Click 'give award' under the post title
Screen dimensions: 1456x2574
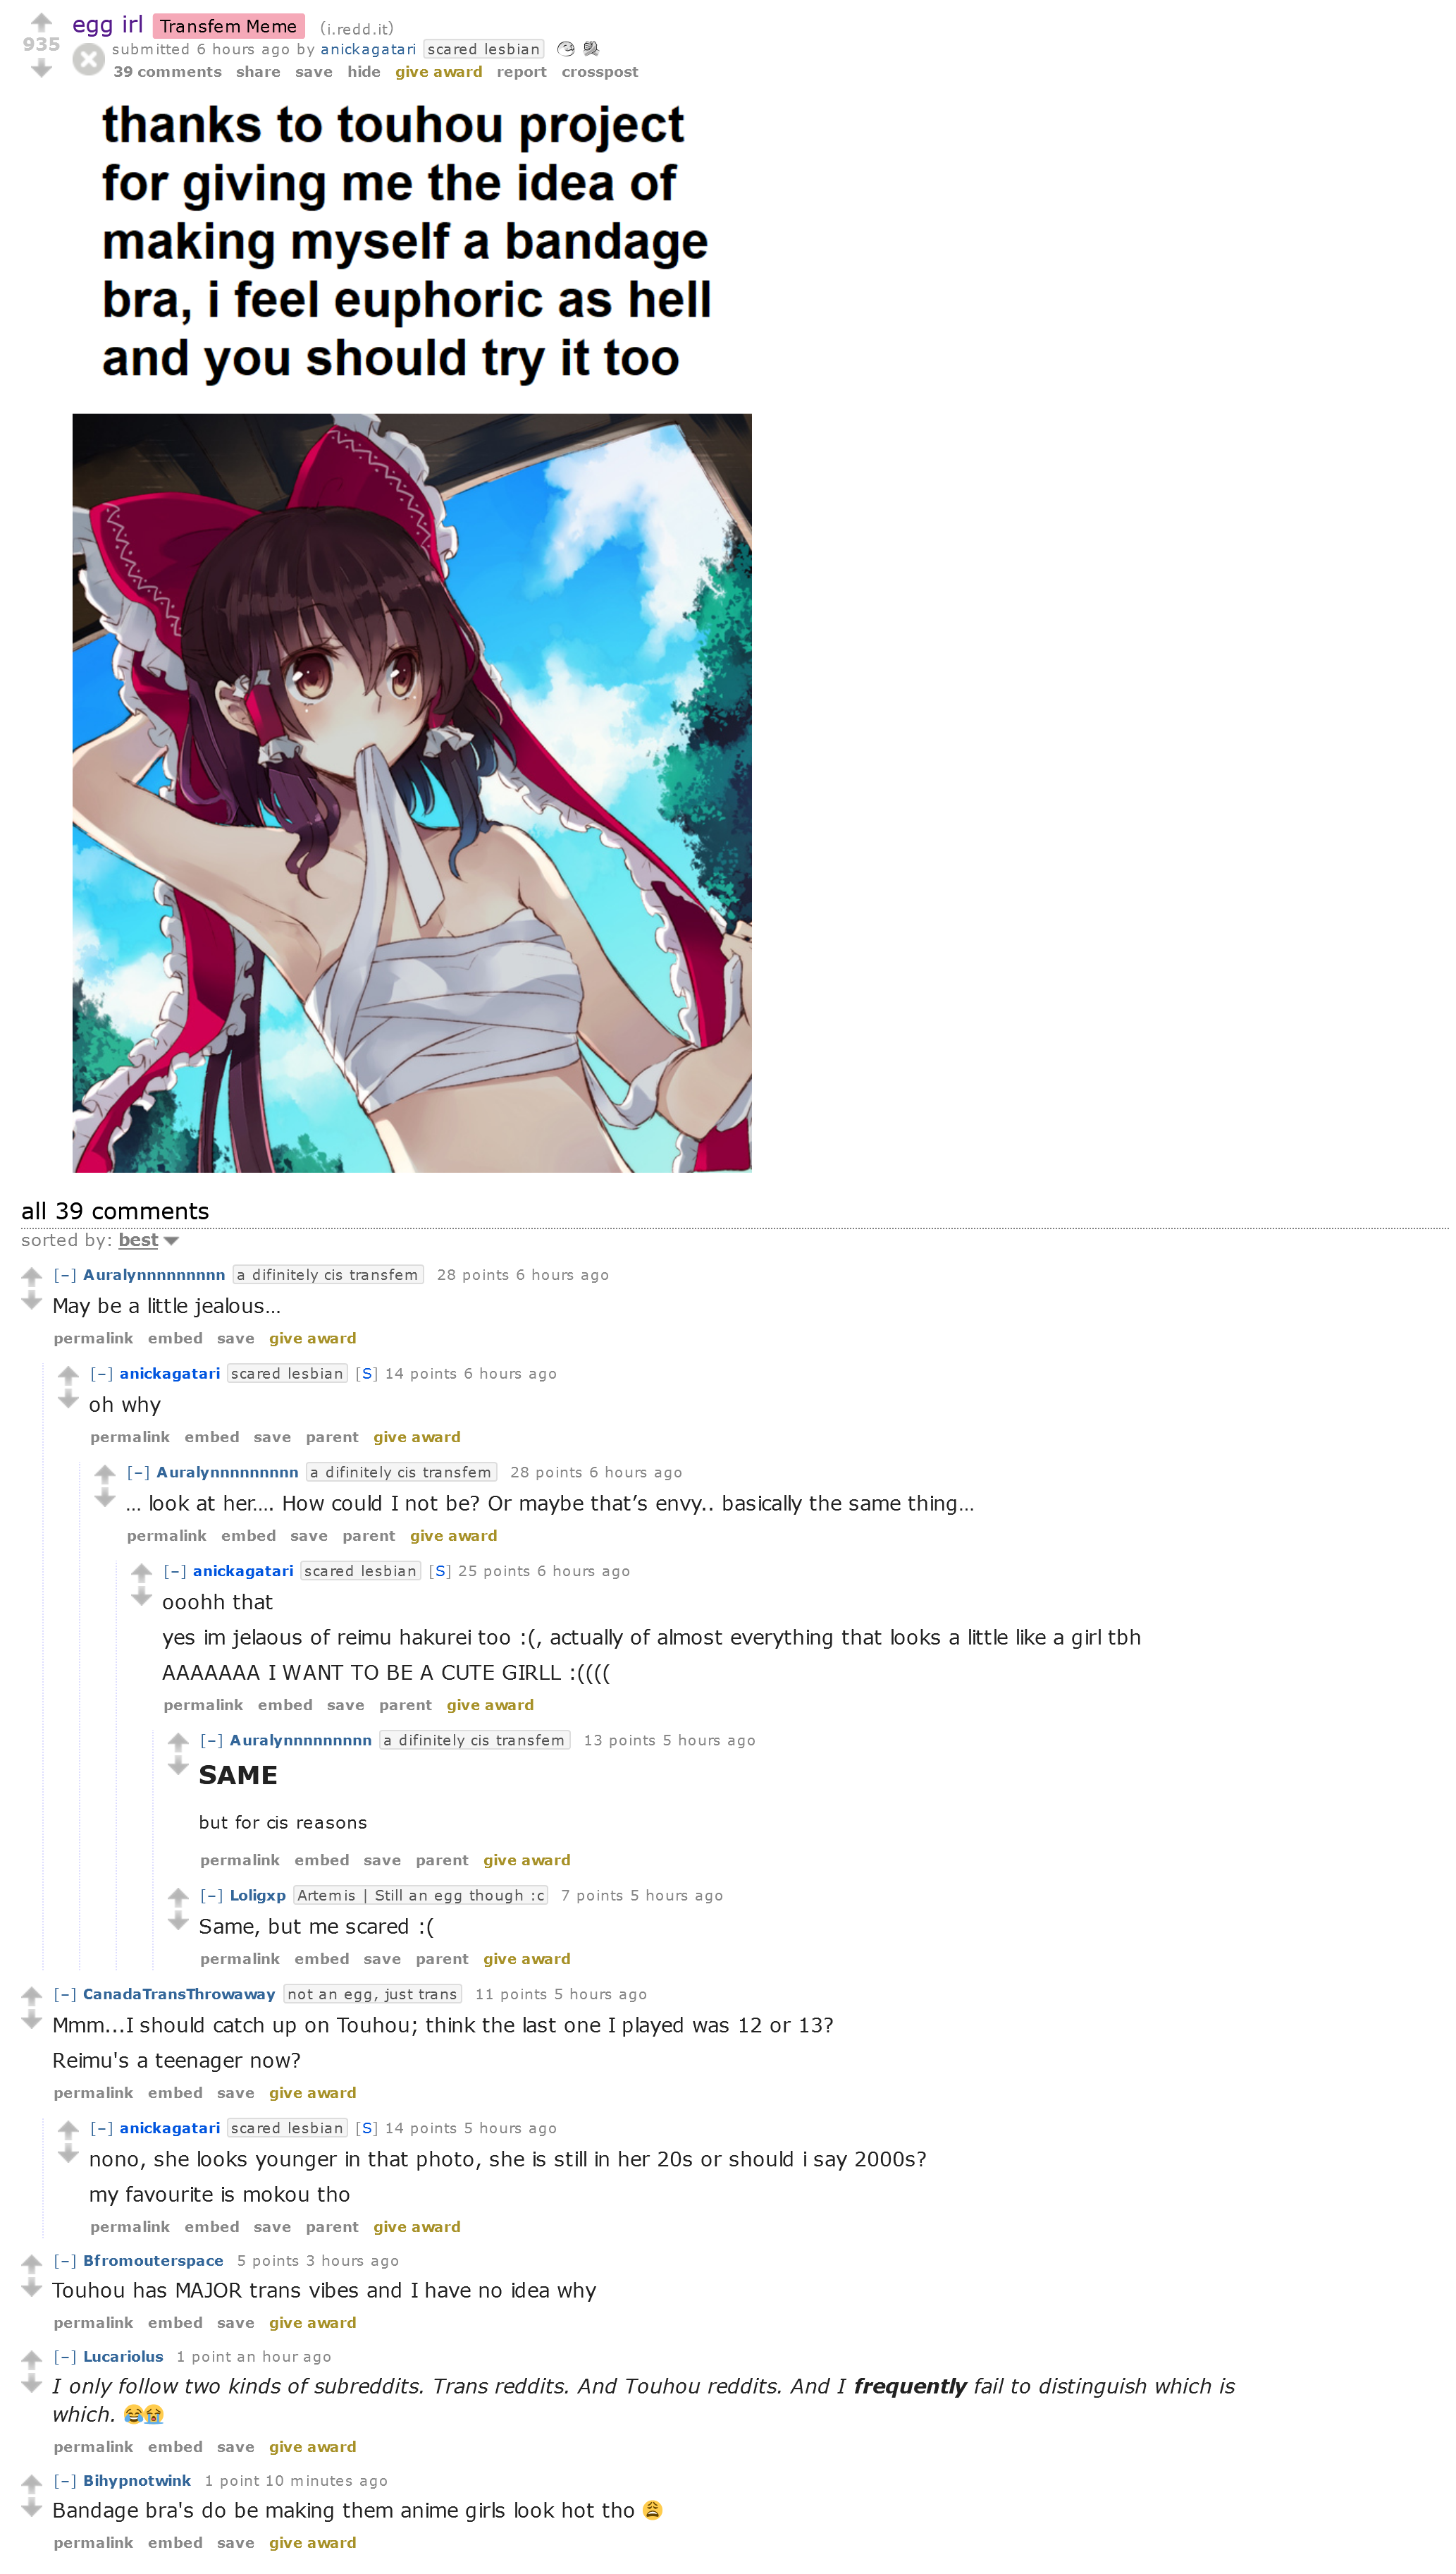pyautogui.click(x=439, y=72)
